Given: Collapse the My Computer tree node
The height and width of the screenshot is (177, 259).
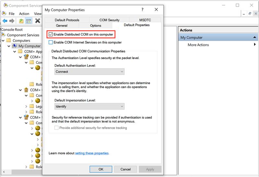Looking at the screenshot, I should click(9, 46).
